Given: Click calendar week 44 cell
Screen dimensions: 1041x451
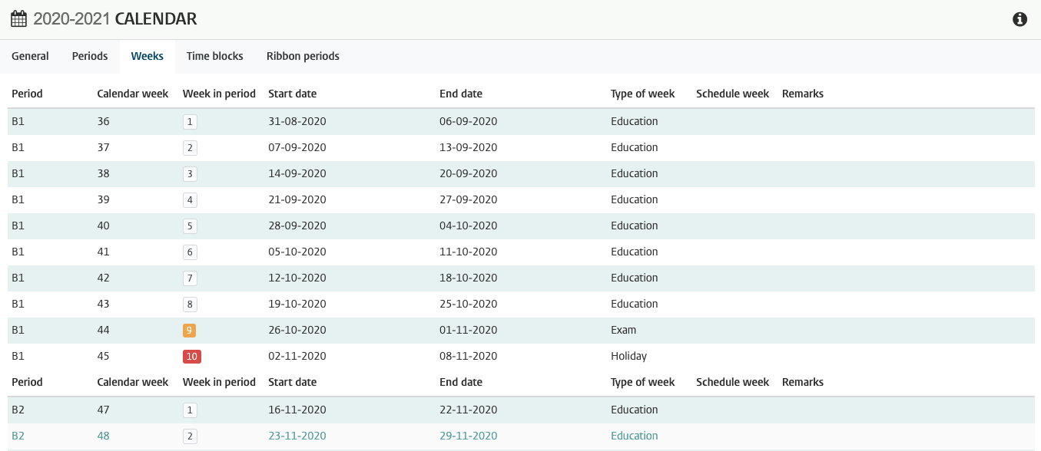Looking at the screenshot, I should click(104, 330).
